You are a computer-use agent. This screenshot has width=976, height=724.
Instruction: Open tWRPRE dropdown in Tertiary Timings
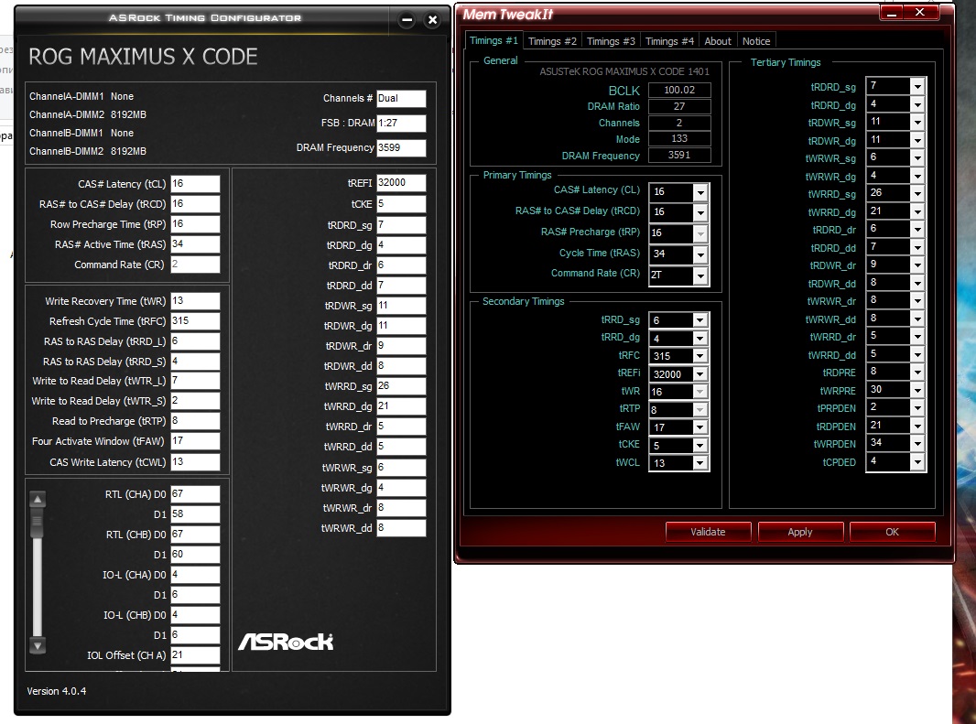click(917, 390)
